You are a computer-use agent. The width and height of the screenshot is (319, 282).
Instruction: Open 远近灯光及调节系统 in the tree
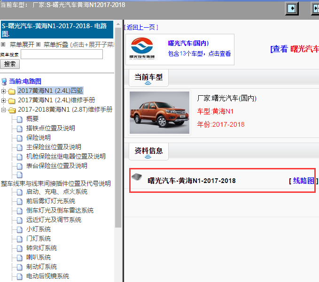pos(54,220)
